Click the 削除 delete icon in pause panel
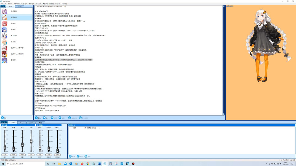Viewport: 296px width, 166px height. point(86,156)
